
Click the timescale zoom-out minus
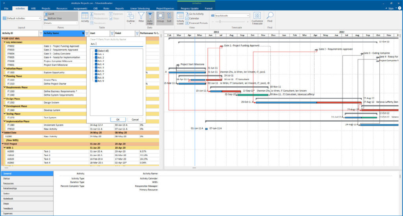[213, 22]
